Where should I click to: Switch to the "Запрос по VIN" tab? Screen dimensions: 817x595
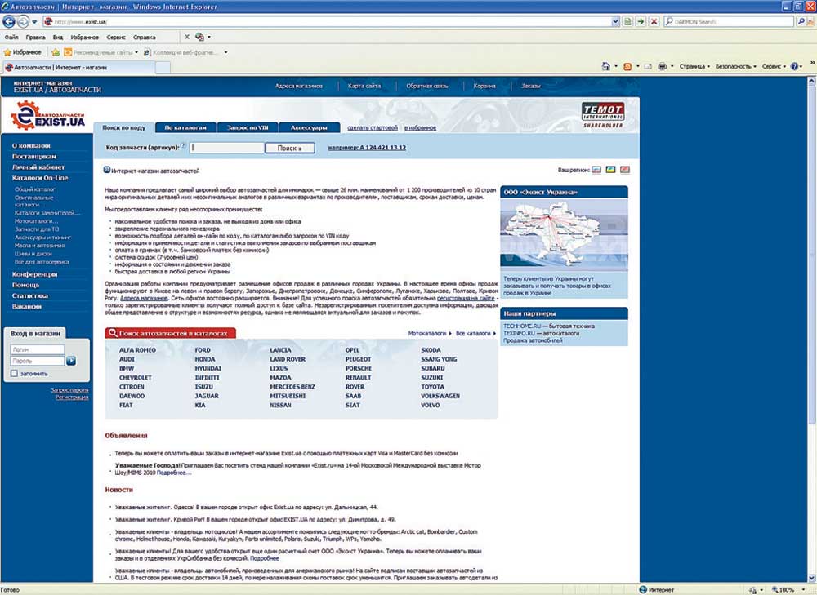248,127
